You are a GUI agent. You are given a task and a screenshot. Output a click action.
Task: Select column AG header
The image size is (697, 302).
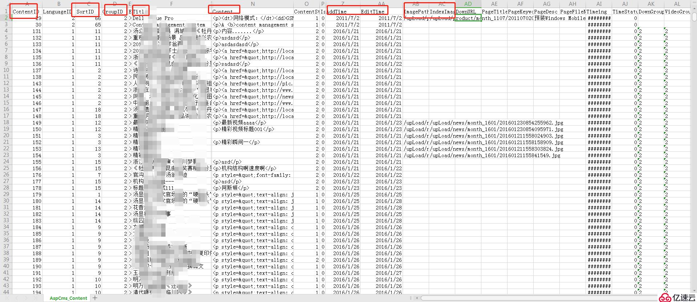point(547,4)
